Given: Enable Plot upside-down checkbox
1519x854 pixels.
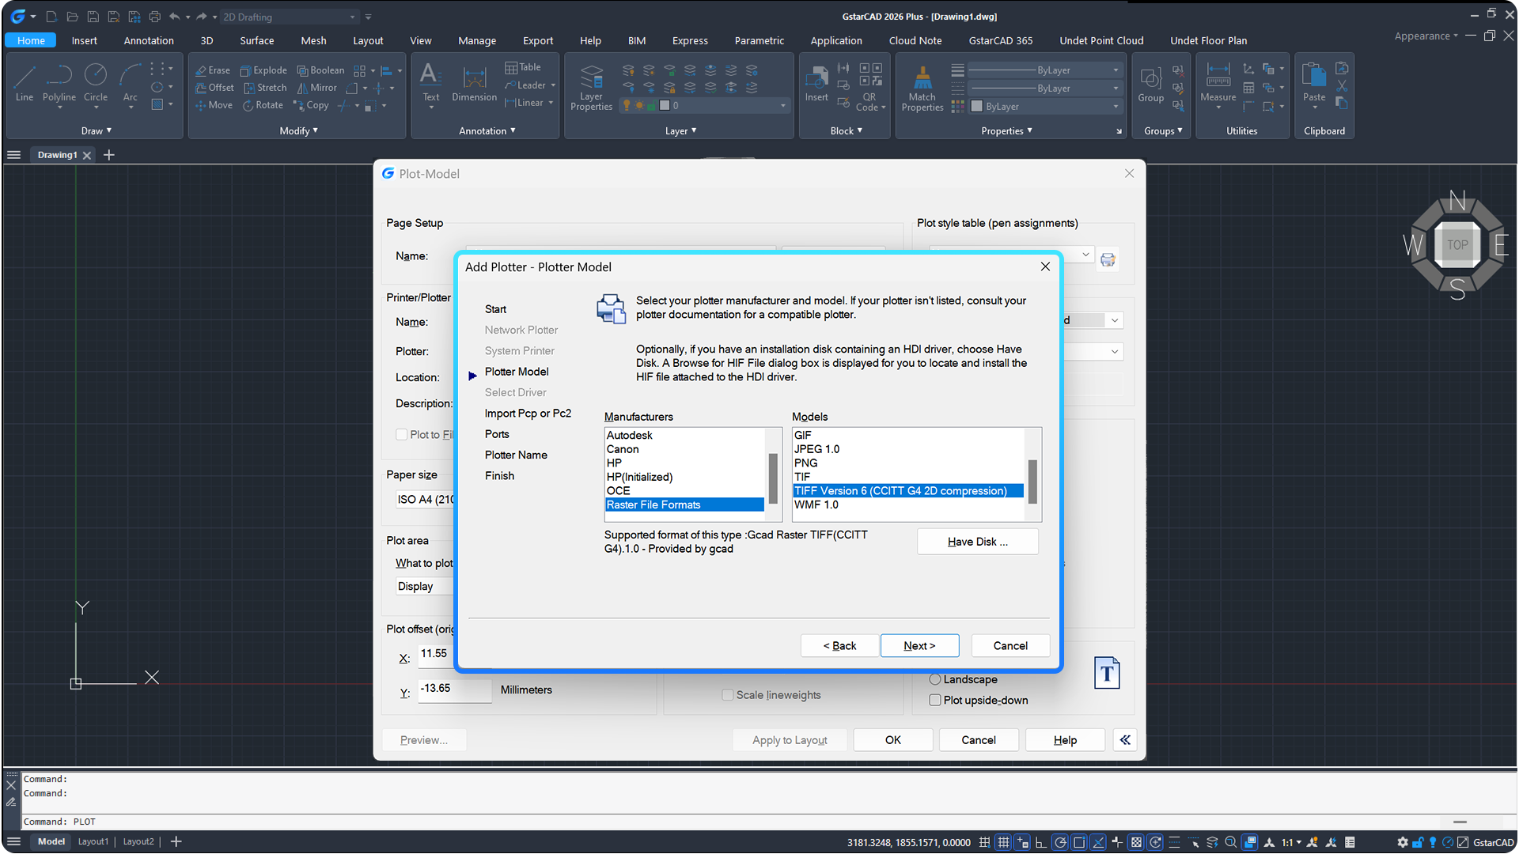Looking at the screenshot, I should (x=935, y=700).
